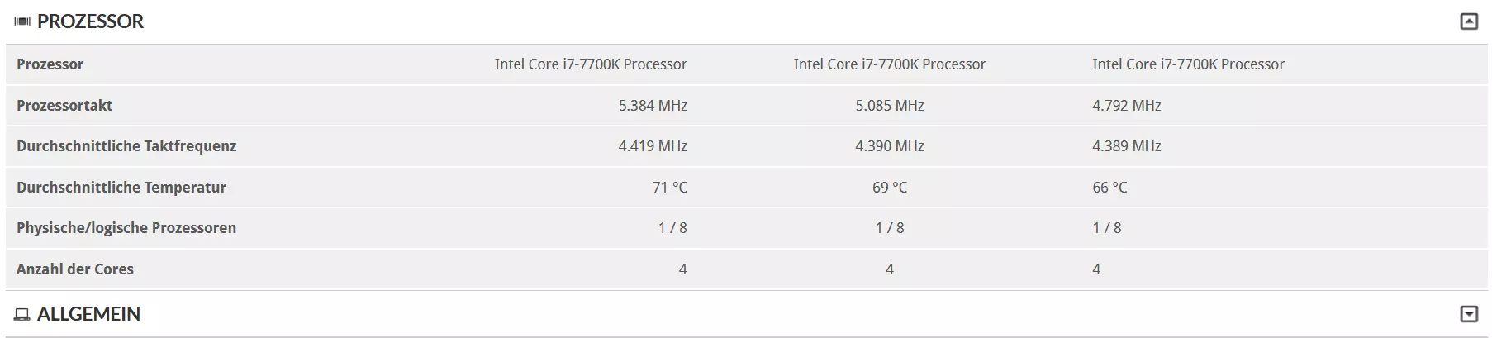The height and width of the screenshot is (338, 1492).
Task: Select the Prozessor row label
Action: point(50,64)
